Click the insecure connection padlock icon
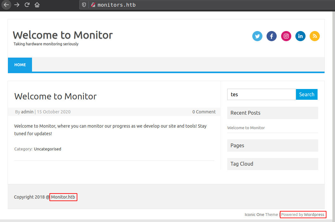 click(x=93, y=5)
